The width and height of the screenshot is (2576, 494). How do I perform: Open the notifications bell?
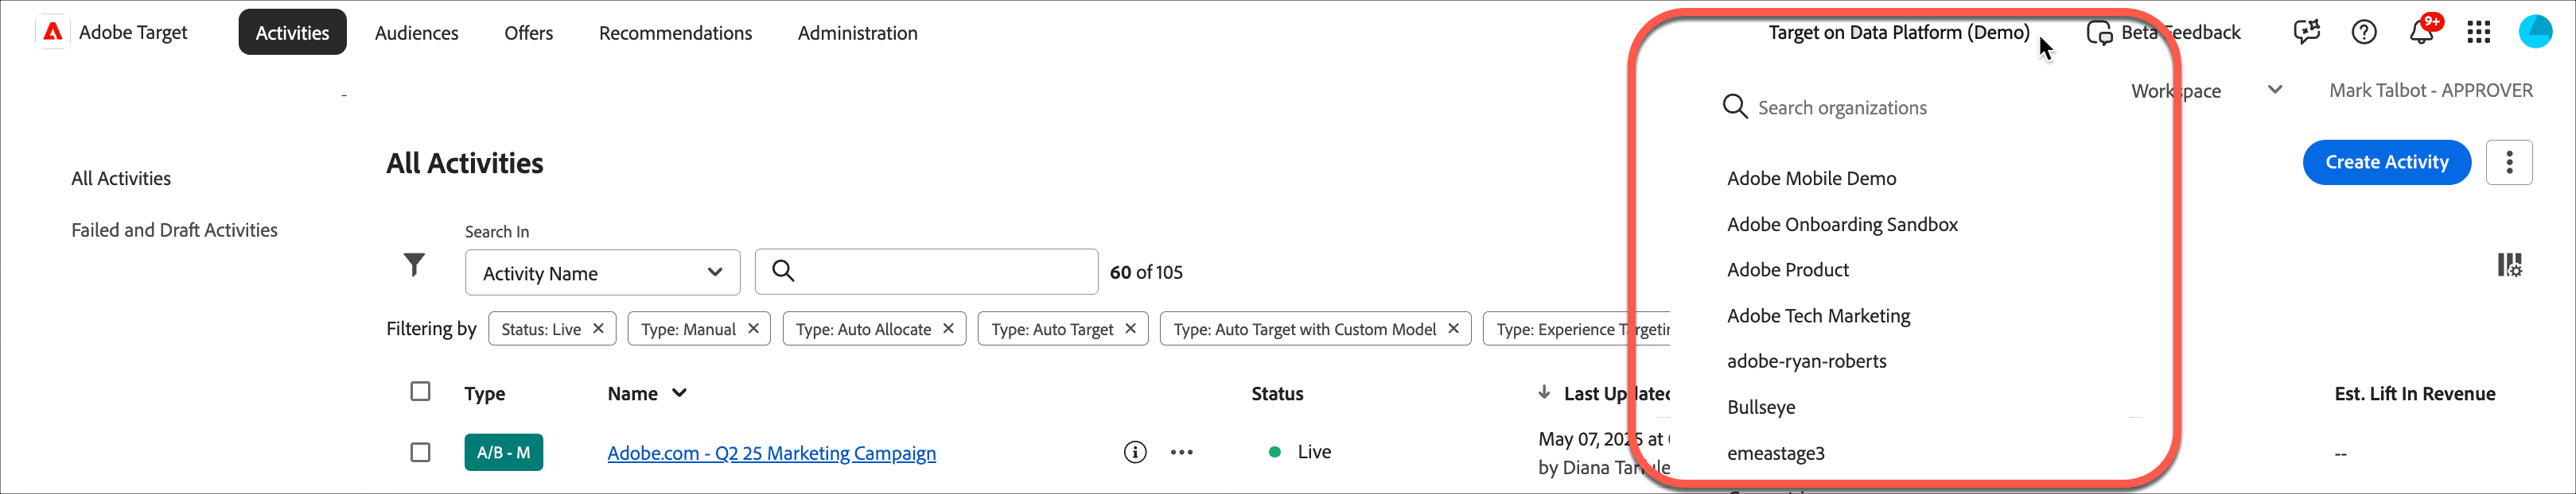coord(2421,32)
